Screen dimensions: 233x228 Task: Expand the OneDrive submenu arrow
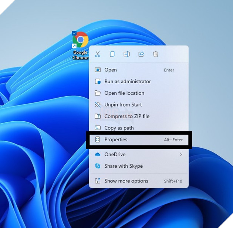point(181,154)
